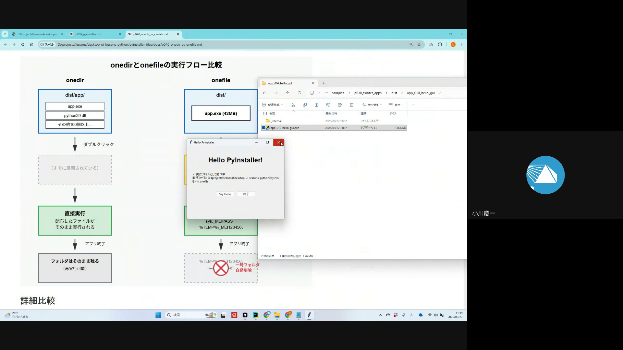Open the 表示 view dropdown
Viewport: 623px width, 350px height.
[396, 105]
